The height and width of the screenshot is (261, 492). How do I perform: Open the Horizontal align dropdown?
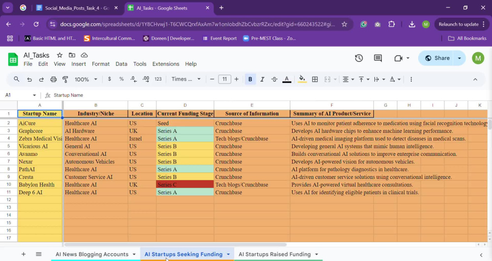pos(348,79)
